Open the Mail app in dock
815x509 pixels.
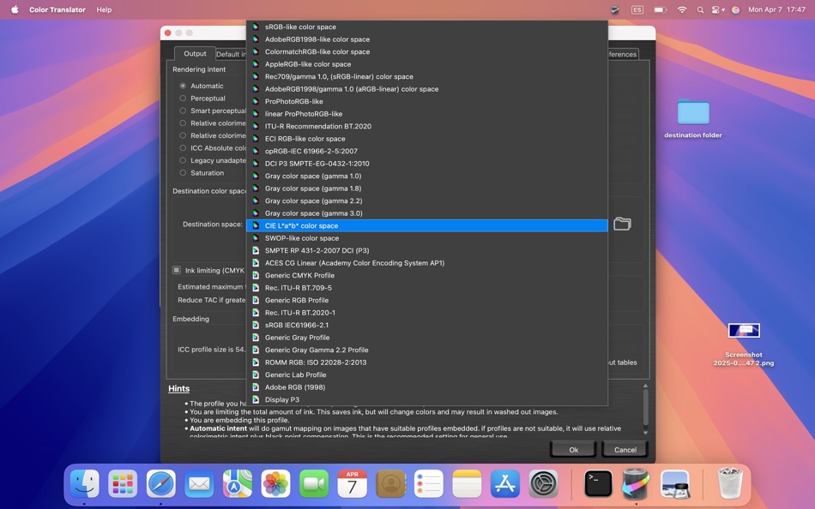[199, 484]
